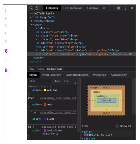
Task: Activate the inspect element picker icon
Action: [31, 8]
